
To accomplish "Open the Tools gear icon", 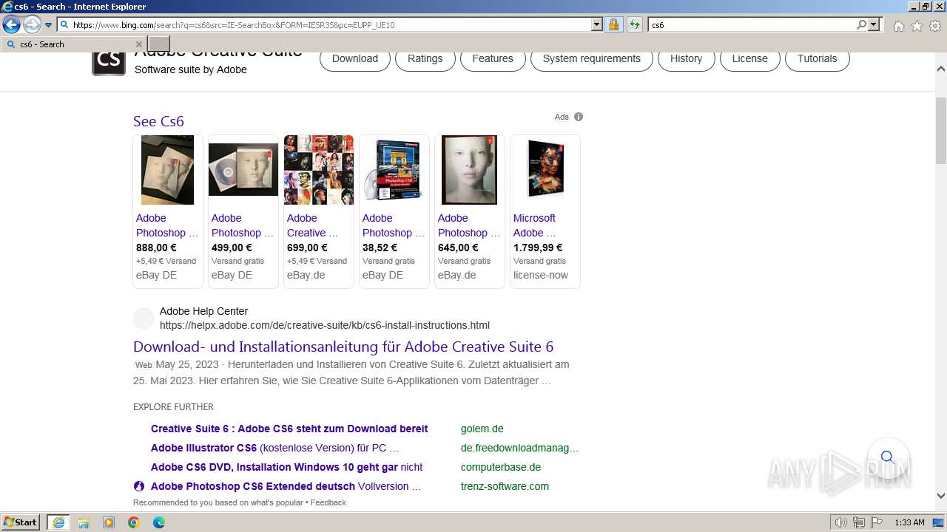I will coord(935,26).
